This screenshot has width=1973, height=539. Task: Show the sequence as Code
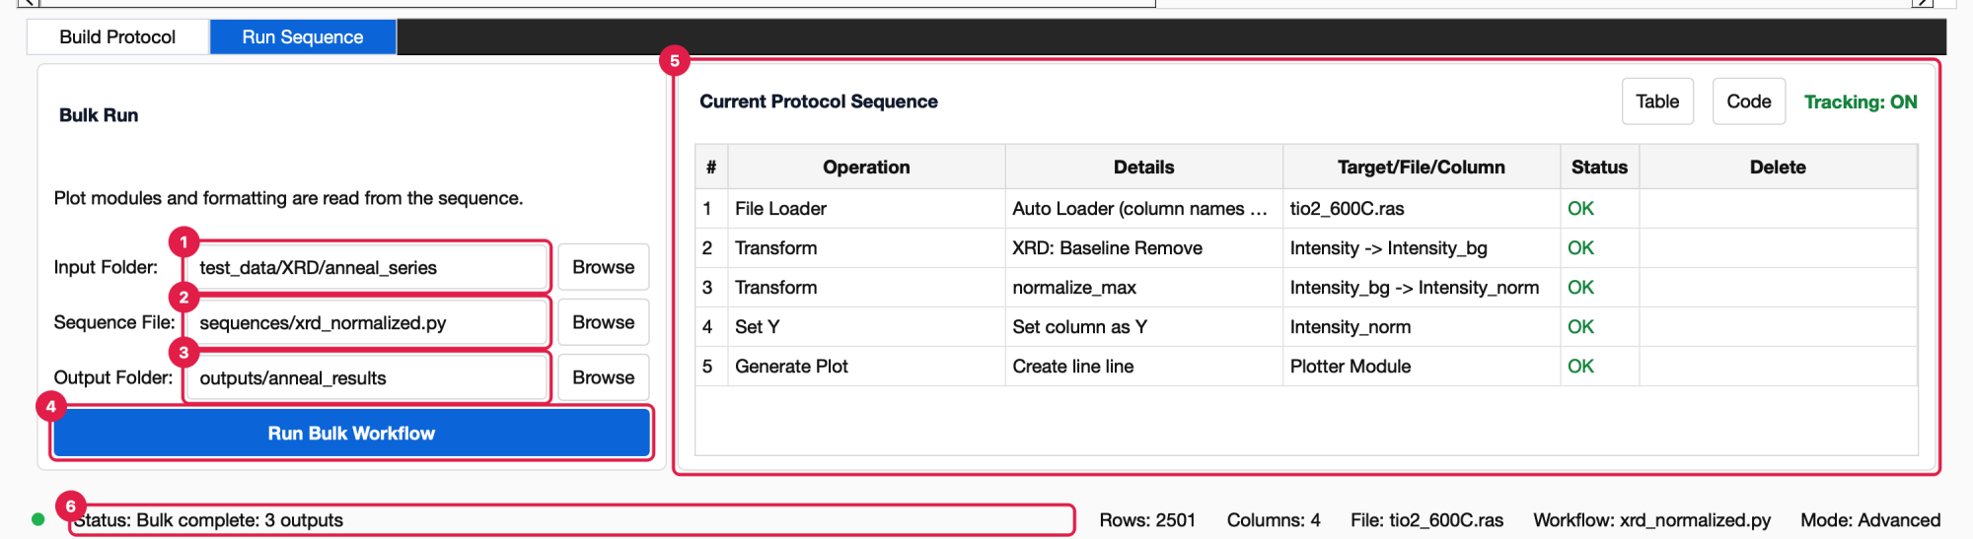tap(1749, 101)
